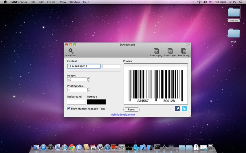This screenshot has width=246, height=153.
Task: Open the Mobiliodevelopment link
Action: 123,115
